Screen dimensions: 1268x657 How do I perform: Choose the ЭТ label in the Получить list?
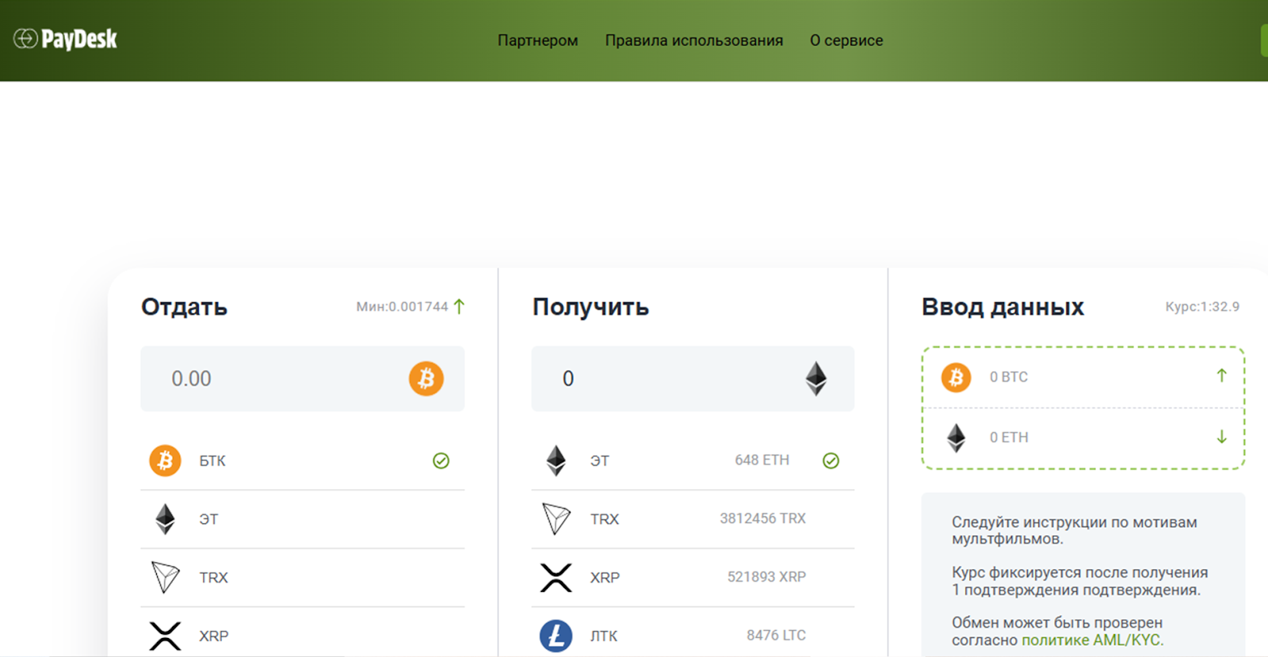(x=600, y=461)
